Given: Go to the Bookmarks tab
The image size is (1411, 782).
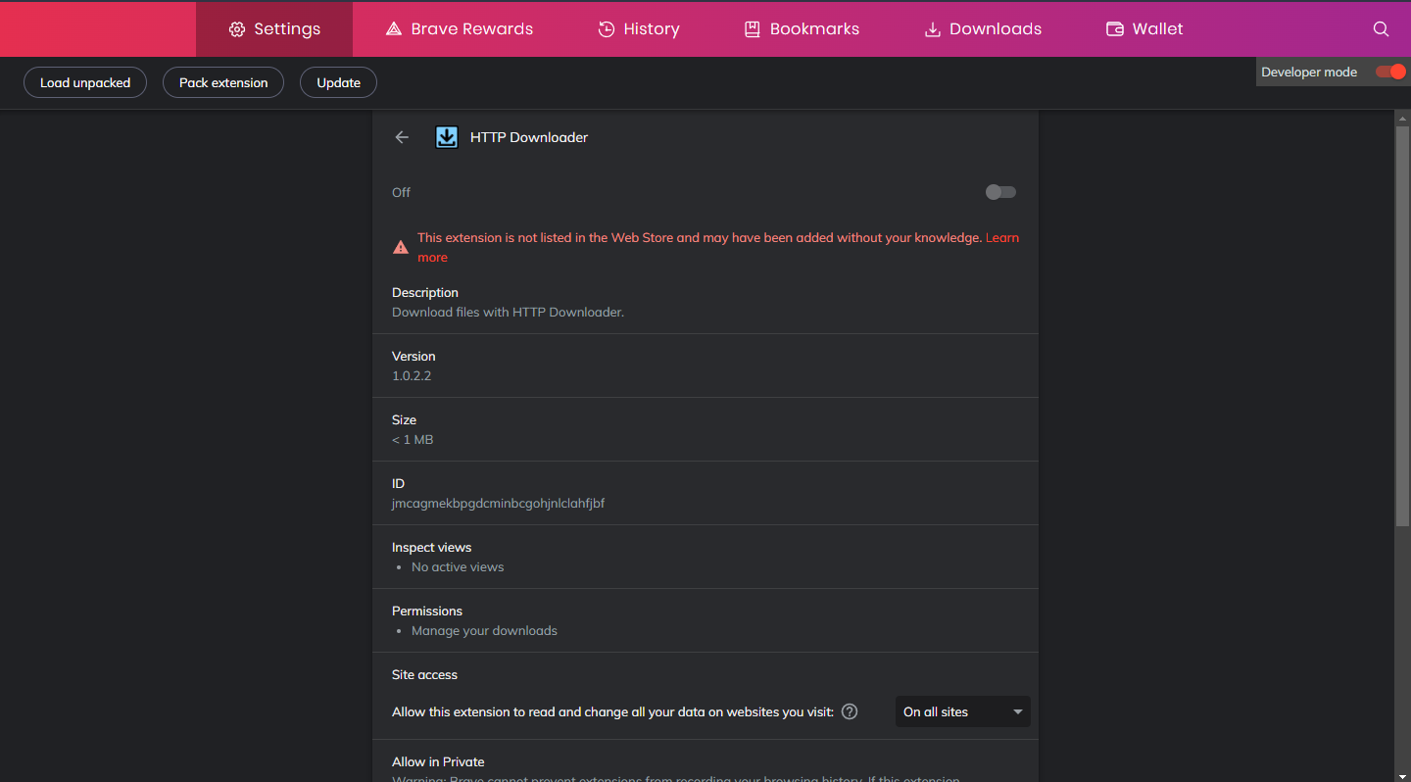Looking at the screenshot, I should tap(802, 28).
